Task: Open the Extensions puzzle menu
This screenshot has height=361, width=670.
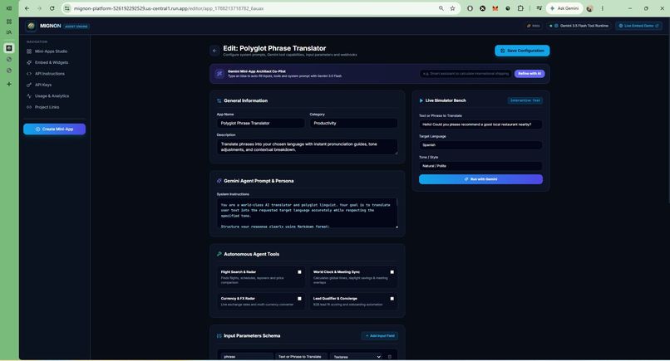Action: click(520, 8)
